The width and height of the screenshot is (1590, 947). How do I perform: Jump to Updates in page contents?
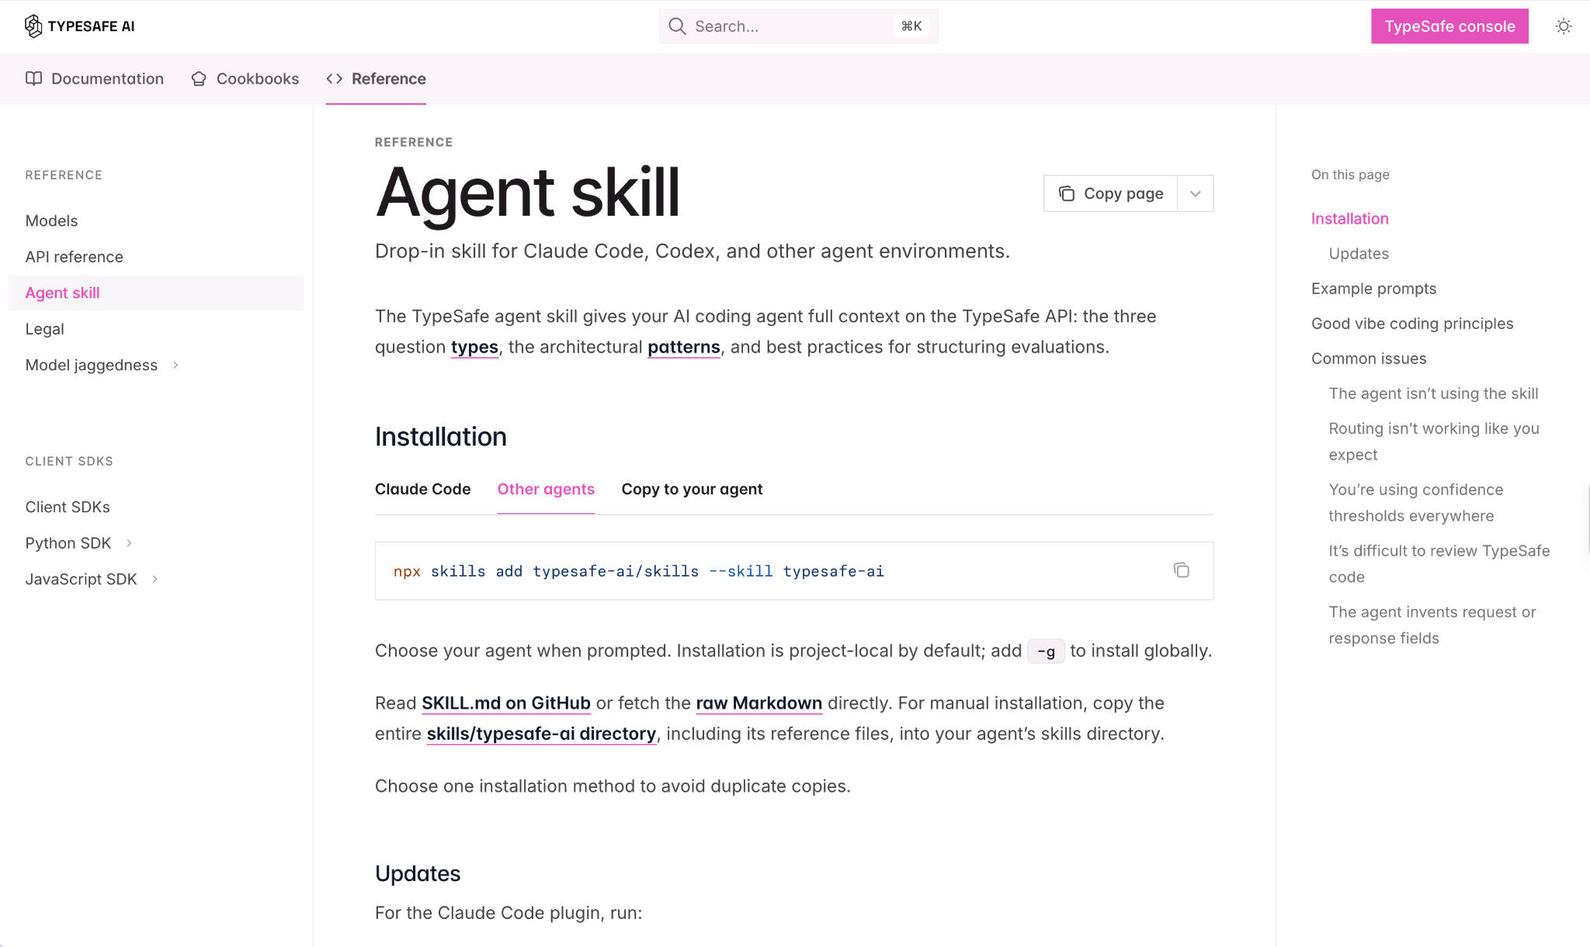[1359, 254]
